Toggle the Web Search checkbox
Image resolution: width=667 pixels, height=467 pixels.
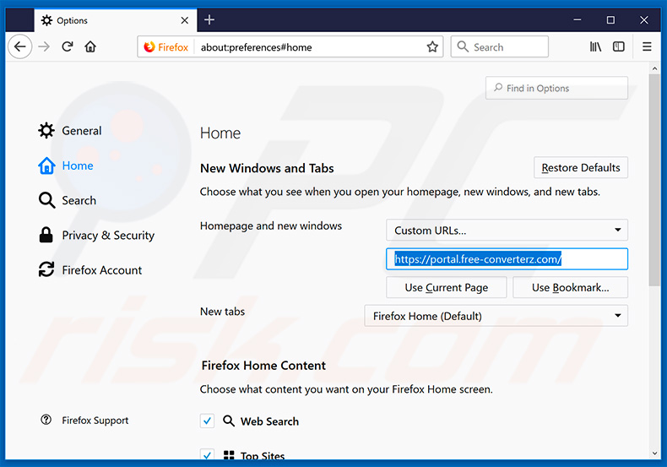pos(207,421)
